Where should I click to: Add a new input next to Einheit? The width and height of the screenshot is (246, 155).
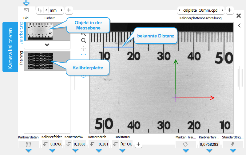(69, 10)
